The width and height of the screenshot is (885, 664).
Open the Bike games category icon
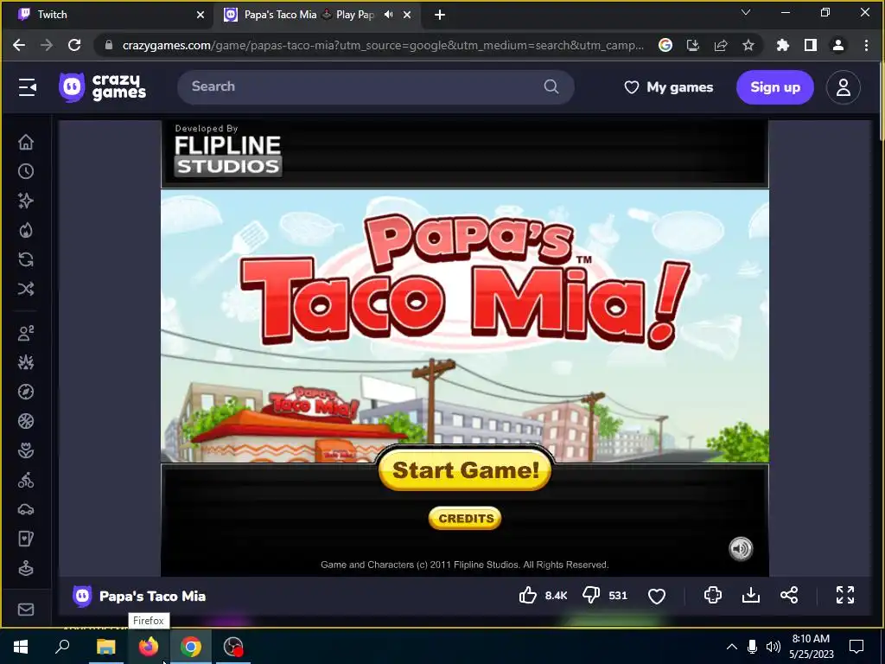(x=26, y=481)
